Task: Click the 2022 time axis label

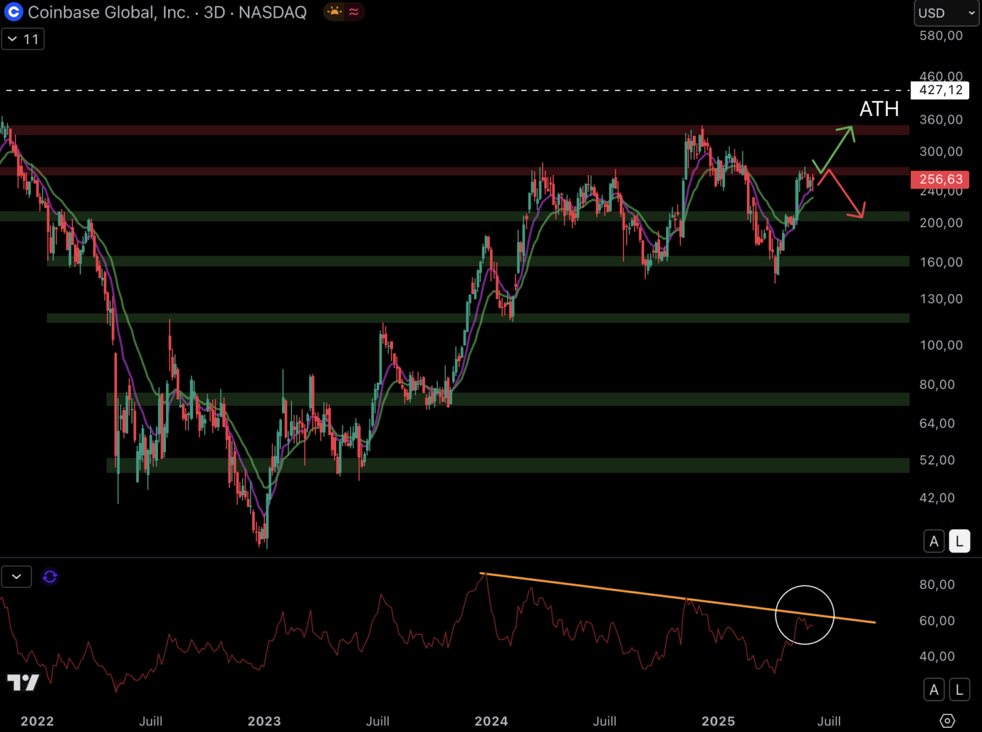Action: [x=37, y=721]
